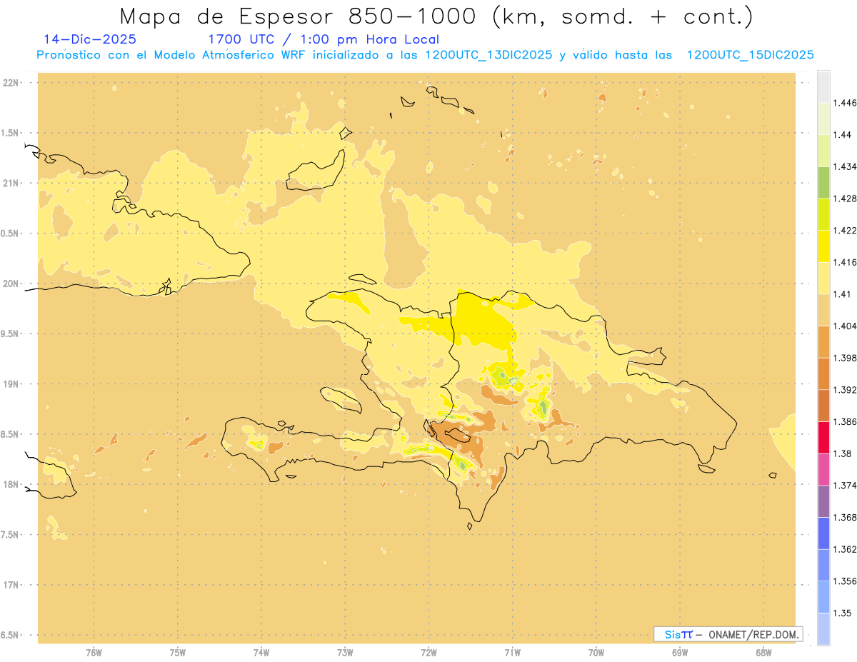Image resolution: width=857 pixels, height=662 pixels.
Task: Click the tan legend swatch between 1.404 and 1.41
Action: (x=823, y=310)
